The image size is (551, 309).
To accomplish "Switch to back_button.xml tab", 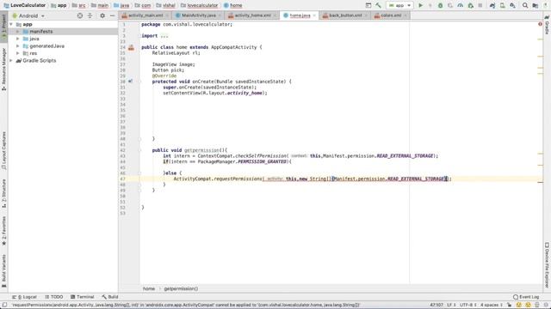I will [x=344, y=15].
